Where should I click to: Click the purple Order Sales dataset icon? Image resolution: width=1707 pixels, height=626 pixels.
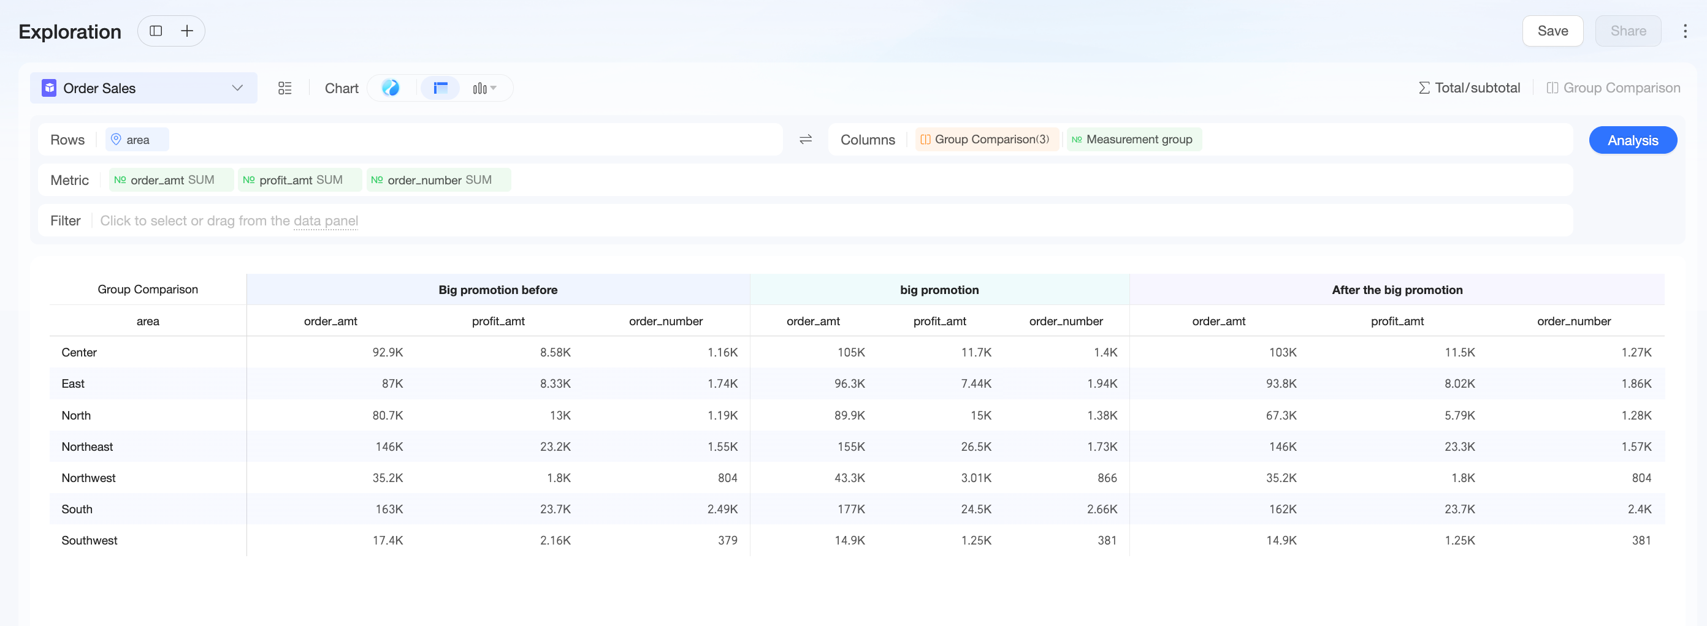point(49,88)
